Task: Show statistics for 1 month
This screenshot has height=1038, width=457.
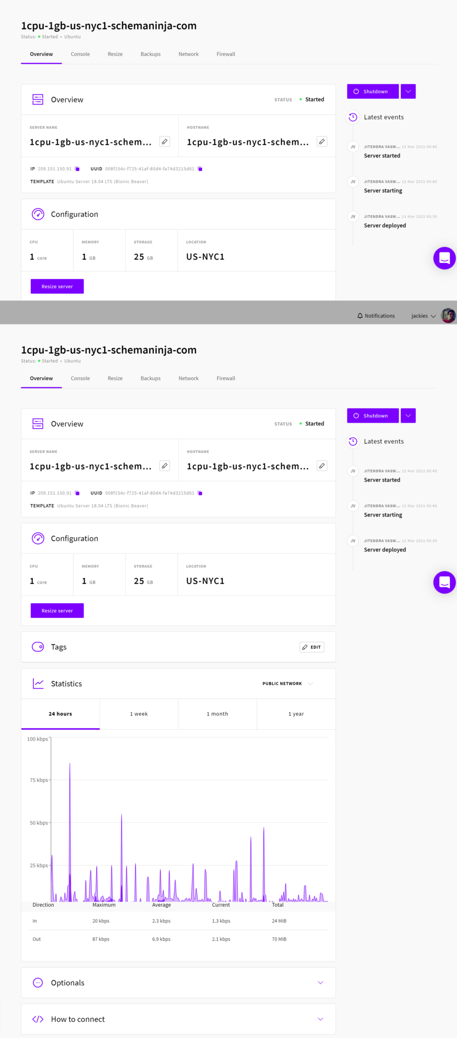Action: [217, 714]
